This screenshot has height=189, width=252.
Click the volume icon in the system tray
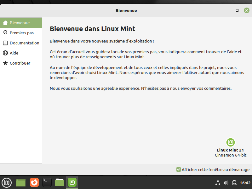tap(226, 183)
